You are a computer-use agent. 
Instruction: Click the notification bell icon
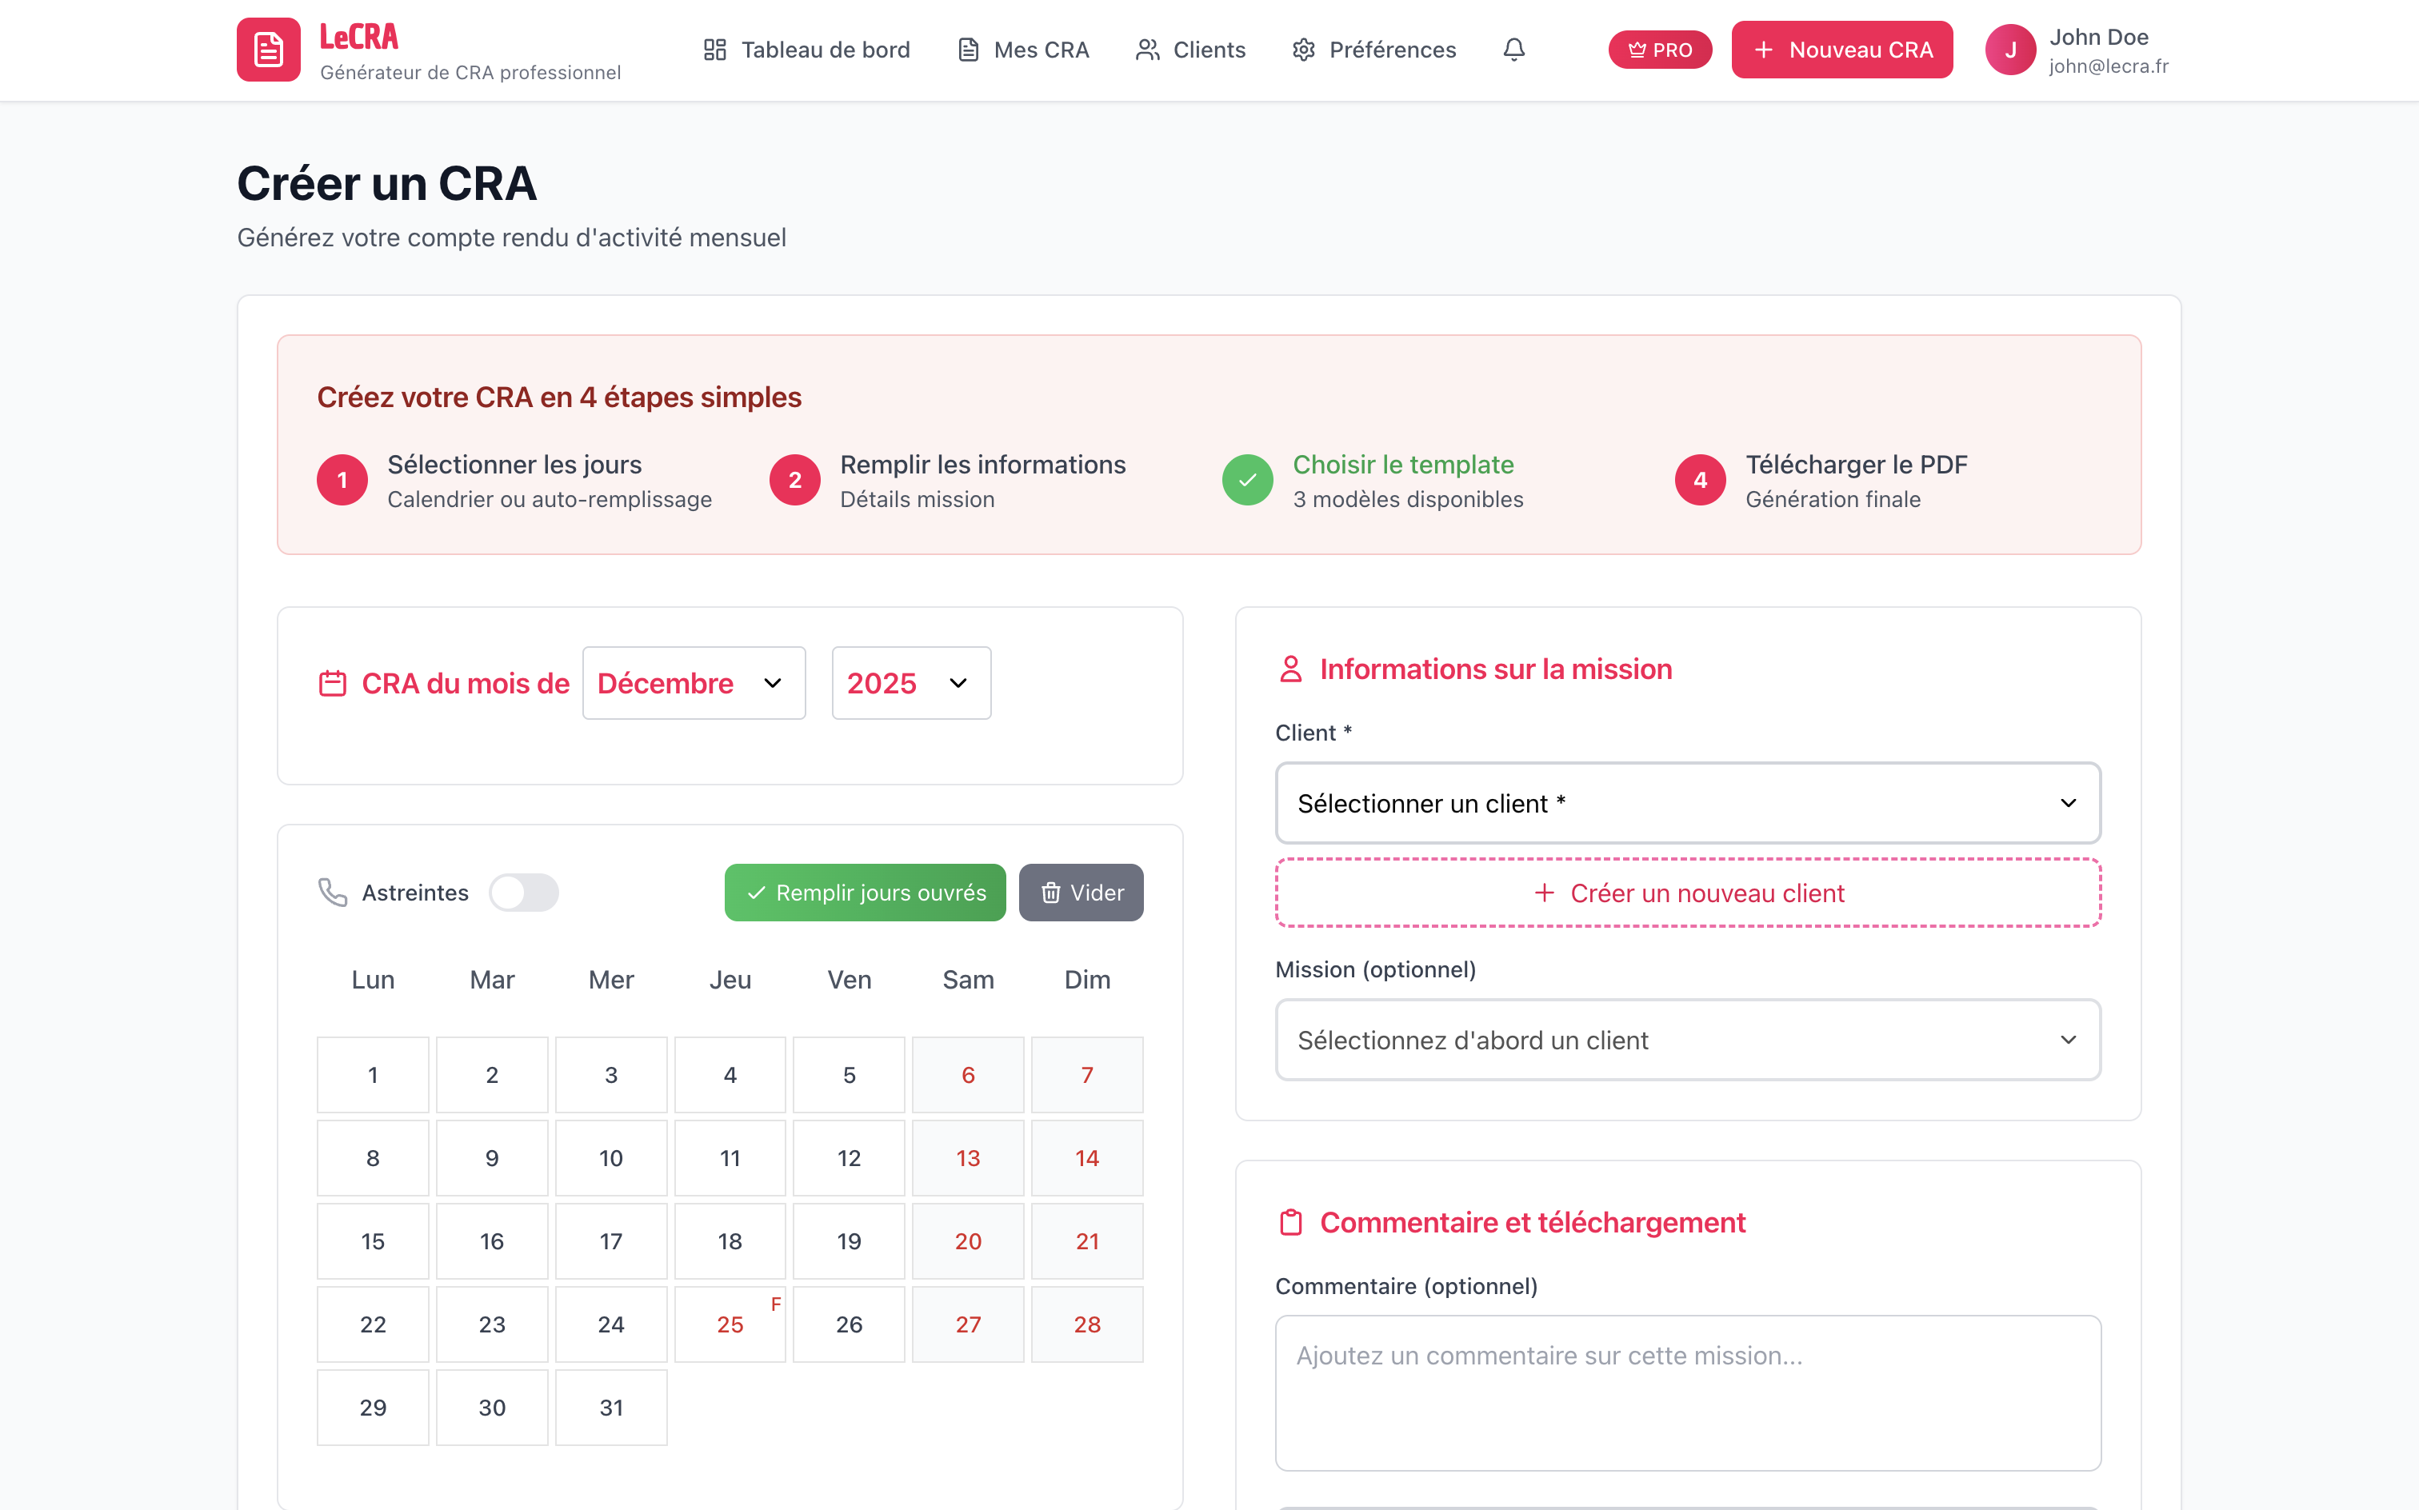(x=1513, y=49)
